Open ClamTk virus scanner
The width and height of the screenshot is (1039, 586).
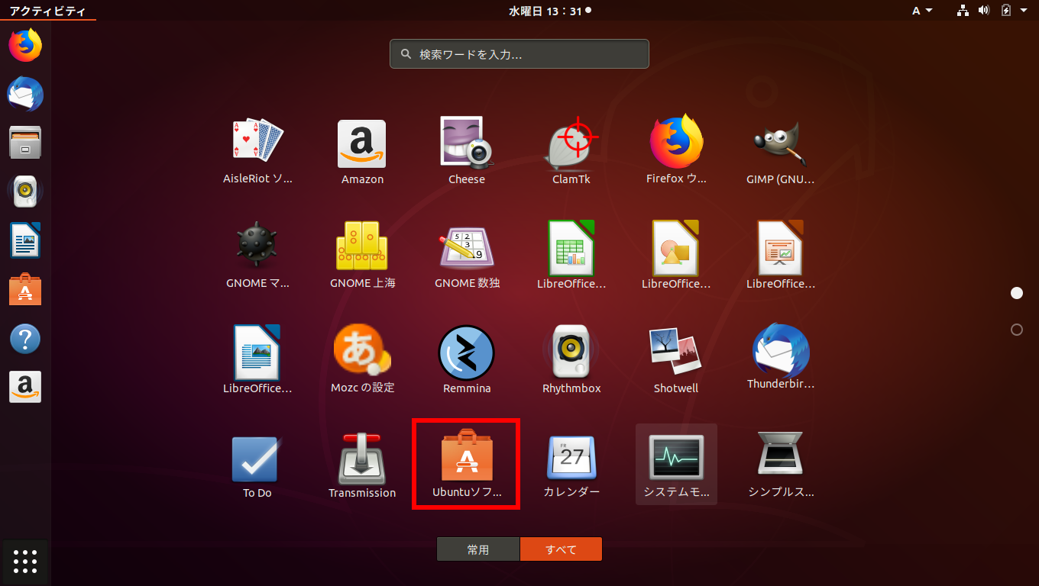point(571,150)
